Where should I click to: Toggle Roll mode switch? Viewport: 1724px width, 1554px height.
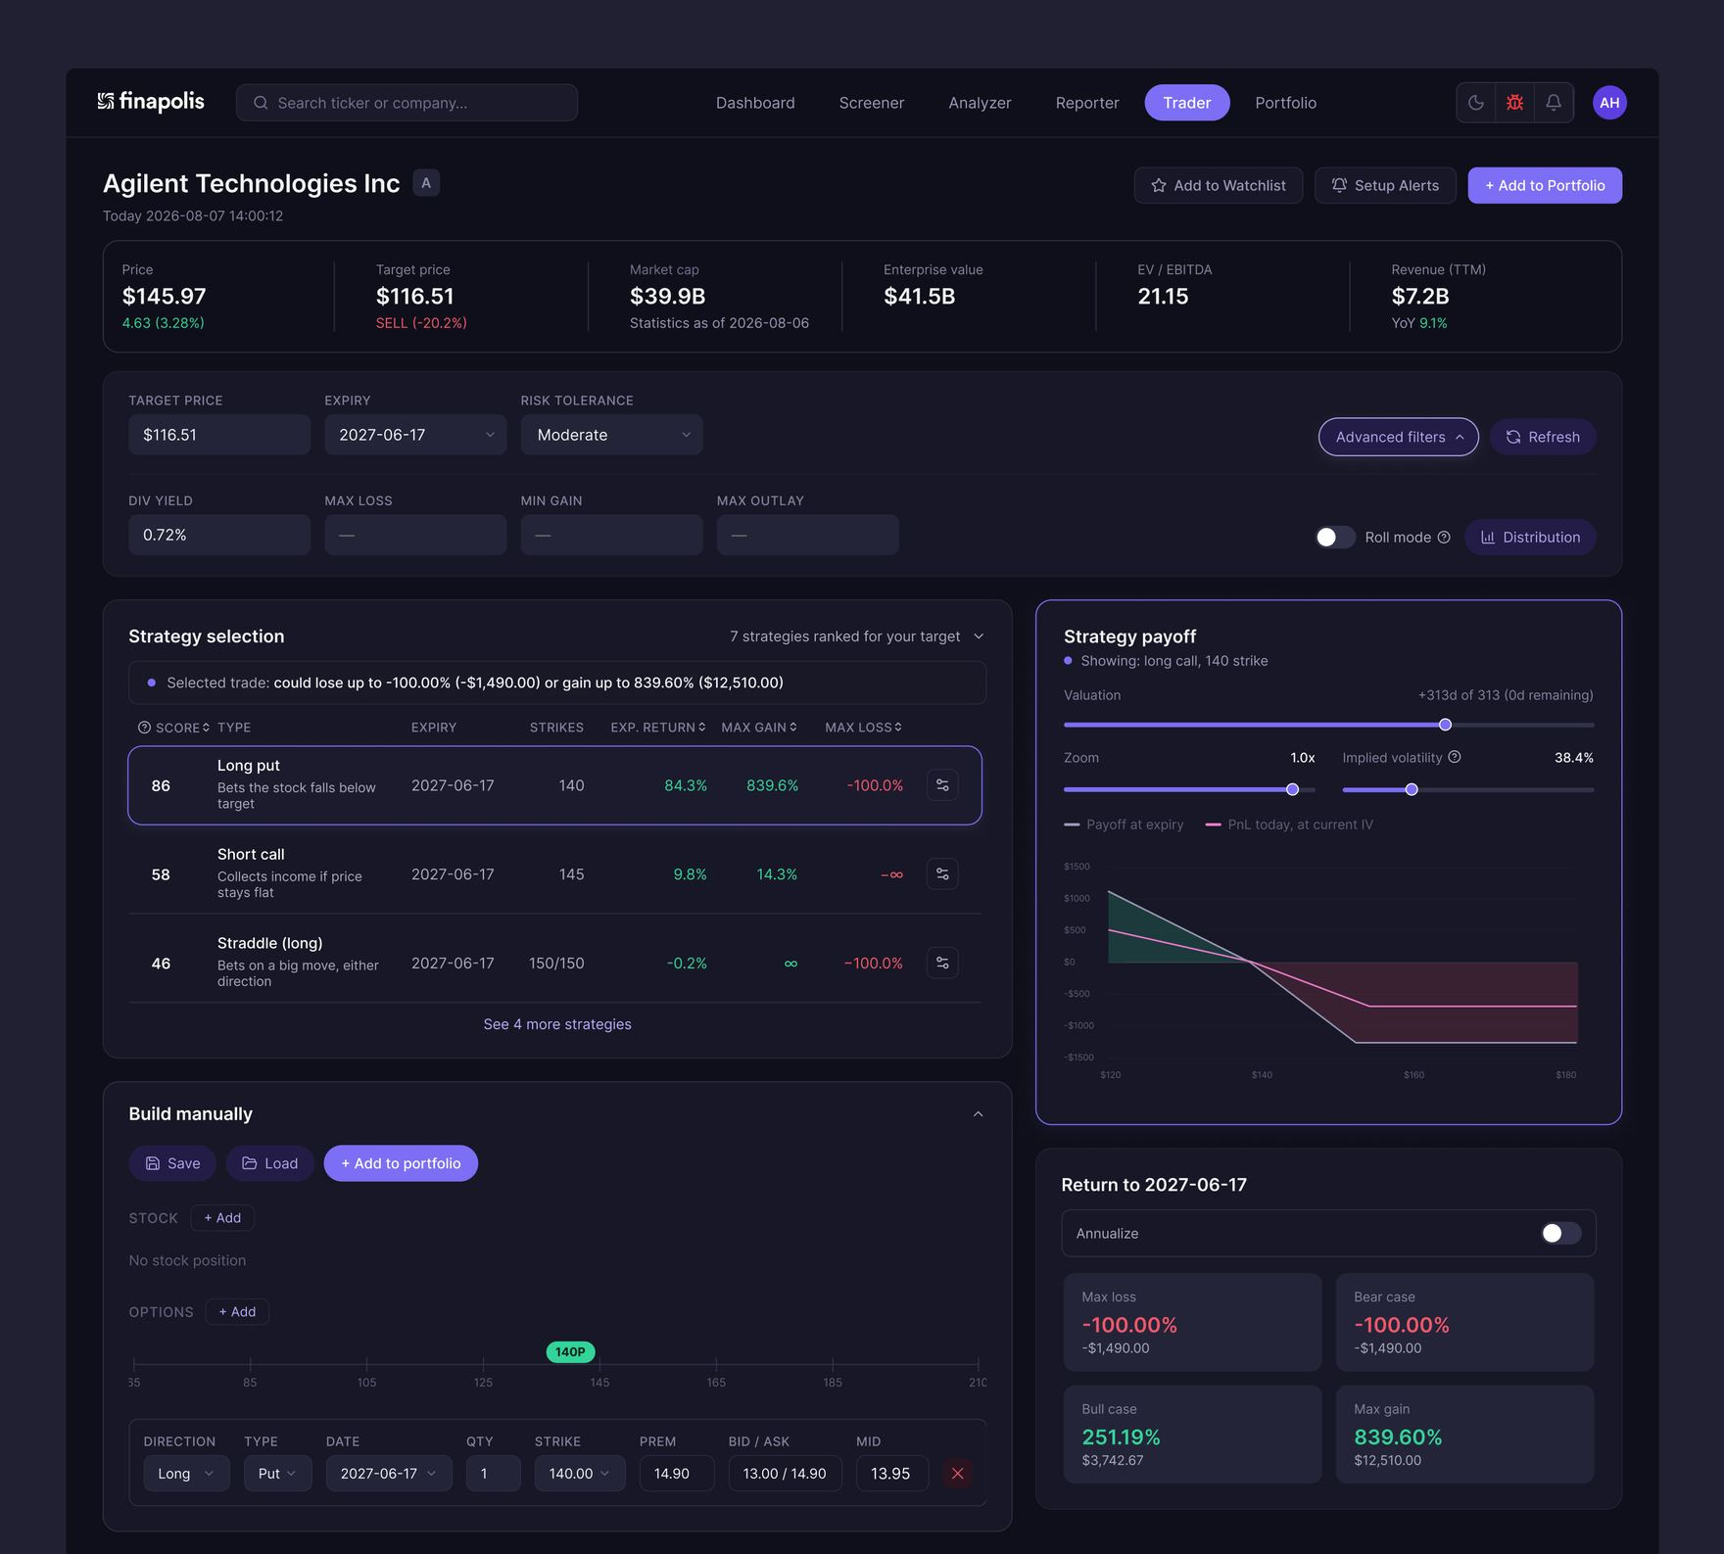[x=1335, y=538]
